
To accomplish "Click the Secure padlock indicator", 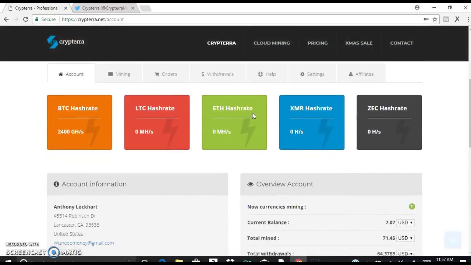I will click(46, 19).
